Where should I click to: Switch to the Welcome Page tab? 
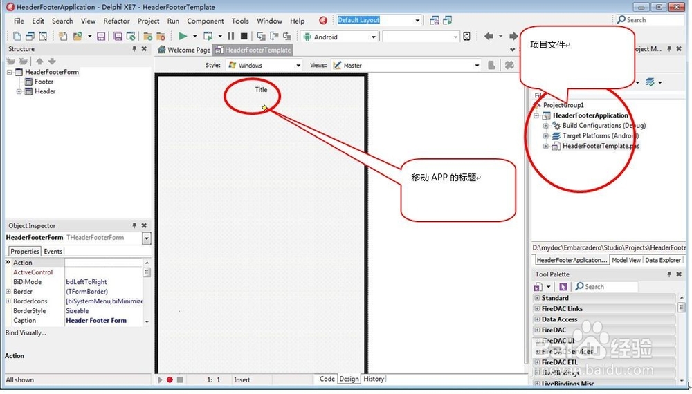[x=184, y=50]
